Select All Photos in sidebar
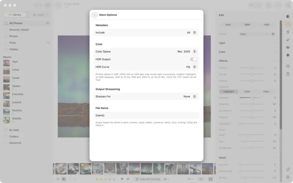This screenshot has width=293, height=183. point(26,23)
